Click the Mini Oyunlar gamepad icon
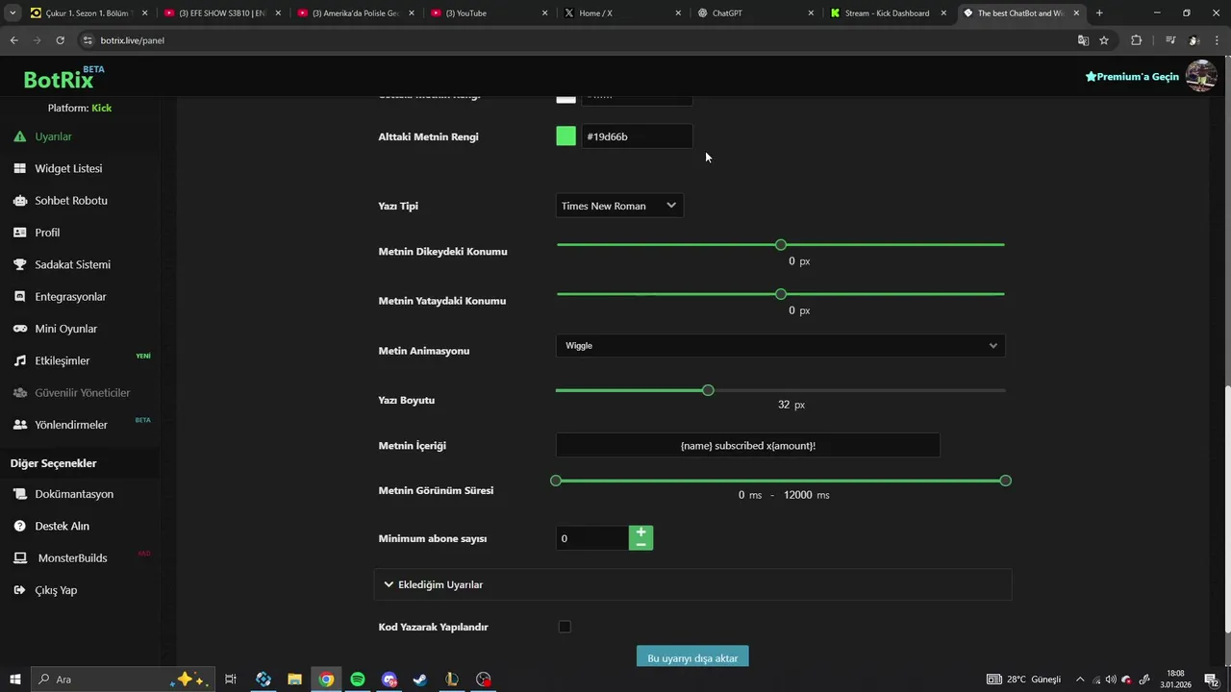 click(x=19, y=329)
